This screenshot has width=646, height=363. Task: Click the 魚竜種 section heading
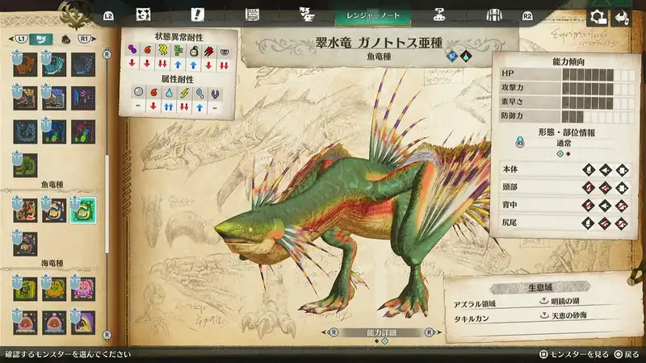pos(52,185)
